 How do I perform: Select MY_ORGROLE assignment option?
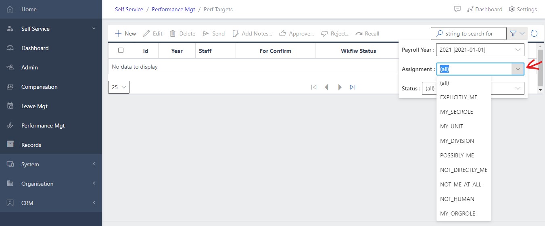[x=464, y=213]
